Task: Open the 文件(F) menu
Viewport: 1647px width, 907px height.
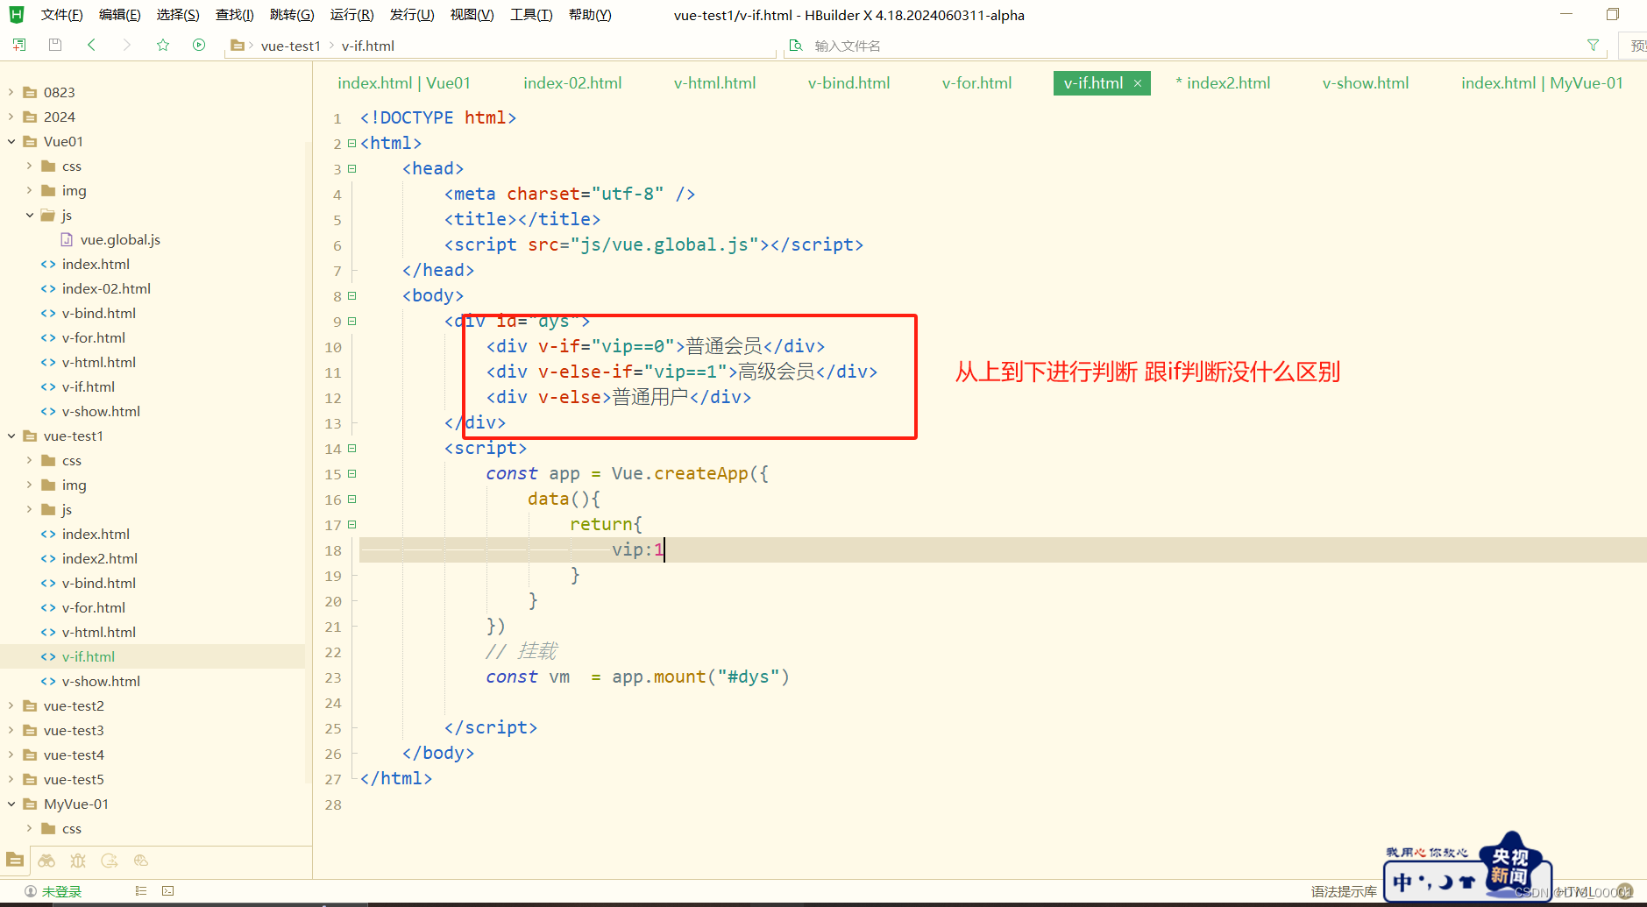Action: 61,15
